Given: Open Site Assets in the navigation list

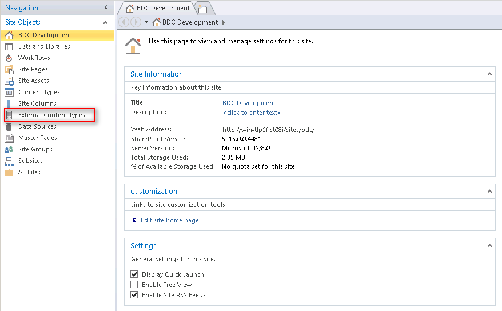Looking at the screenshot, I should pyautogui.click(x=34, y=81).
